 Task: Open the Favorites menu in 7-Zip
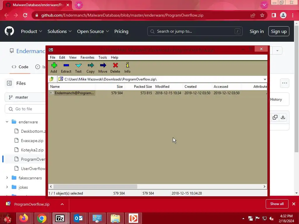coord(87,57)
